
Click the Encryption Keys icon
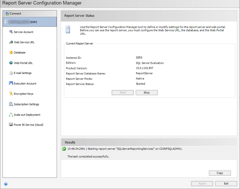[11, 94]
